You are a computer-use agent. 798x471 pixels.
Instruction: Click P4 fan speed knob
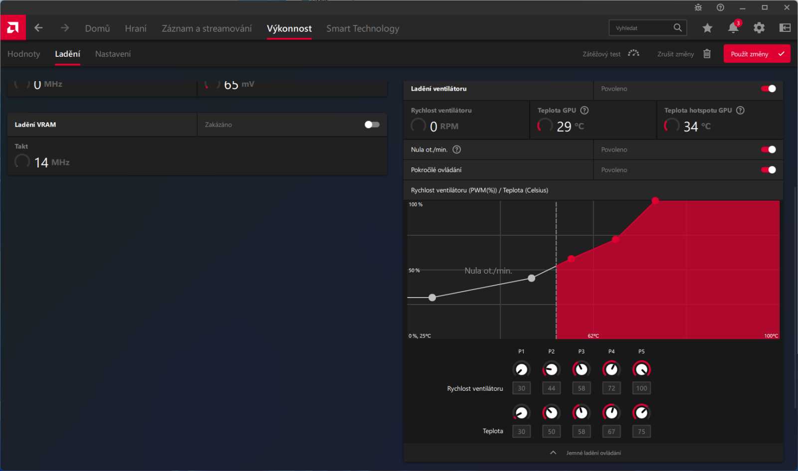coord(611,369)
